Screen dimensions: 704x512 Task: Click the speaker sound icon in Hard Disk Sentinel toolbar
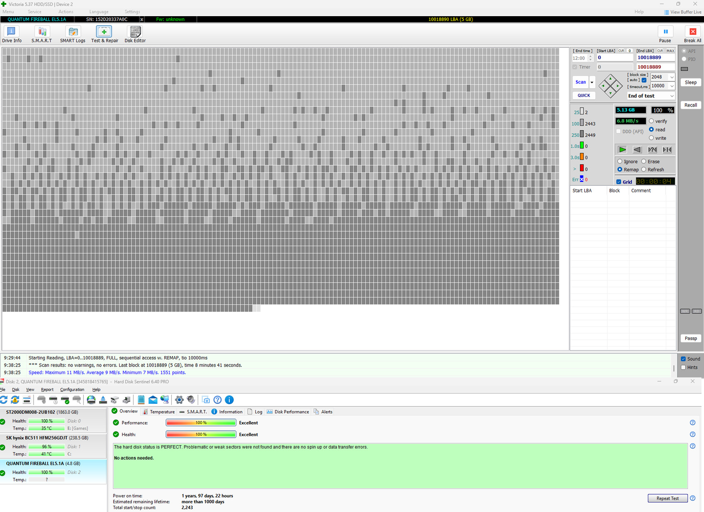pyautogui.click(x=191, y=400)
